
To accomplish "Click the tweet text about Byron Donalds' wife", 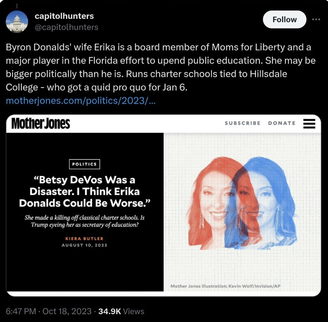I will [x=161, y=67].
